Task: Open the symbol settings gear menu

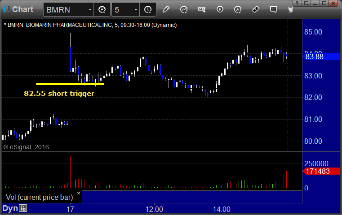Action: [x=102, y=9]
